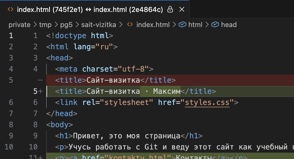The image size is (294, 159).
Task: Click the read-only lock icon on tab
Action: (x=170, y=9)
